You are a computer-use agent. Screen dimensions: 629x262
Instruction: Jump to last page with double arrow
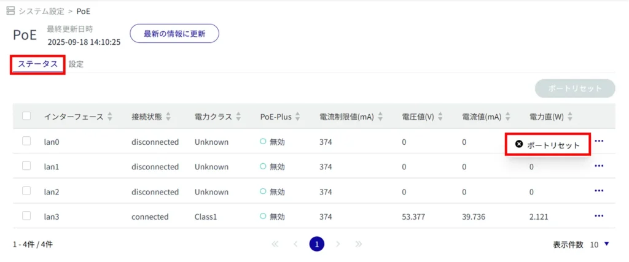(x=359, y=244)
